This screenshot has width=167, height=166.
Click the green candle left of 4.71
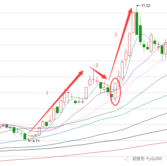pos(25,136)
